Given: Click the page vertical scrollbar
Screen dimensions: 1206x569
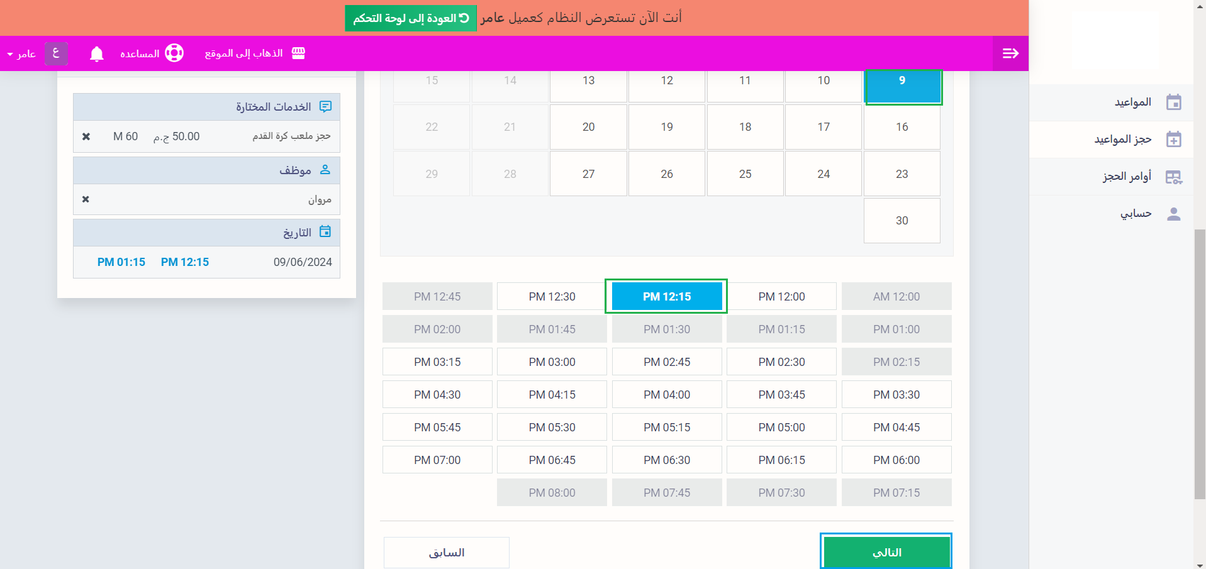Looking at the screenshot, I should click(x=1200, y=365).
